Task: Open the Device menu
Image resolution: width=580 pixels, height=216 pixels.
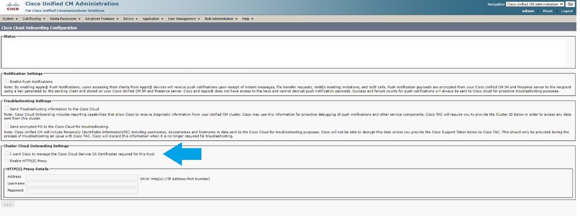Action: (130, 19)
